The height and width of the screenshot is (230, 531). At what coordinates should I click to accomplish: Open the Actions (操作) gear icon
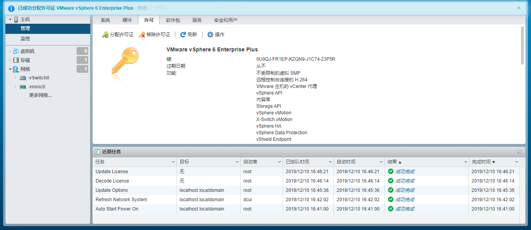click(210, 35)
